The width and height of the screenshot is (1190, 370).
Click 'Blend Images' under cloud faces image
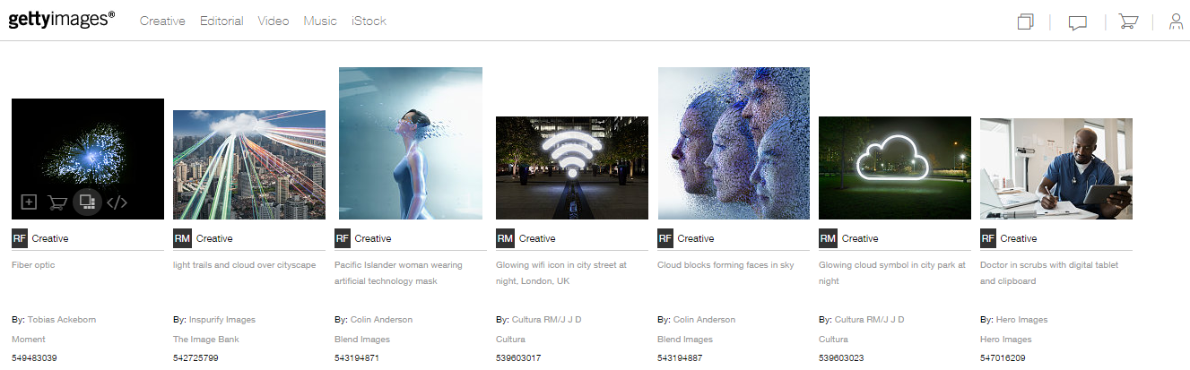[x=685, y=340]
